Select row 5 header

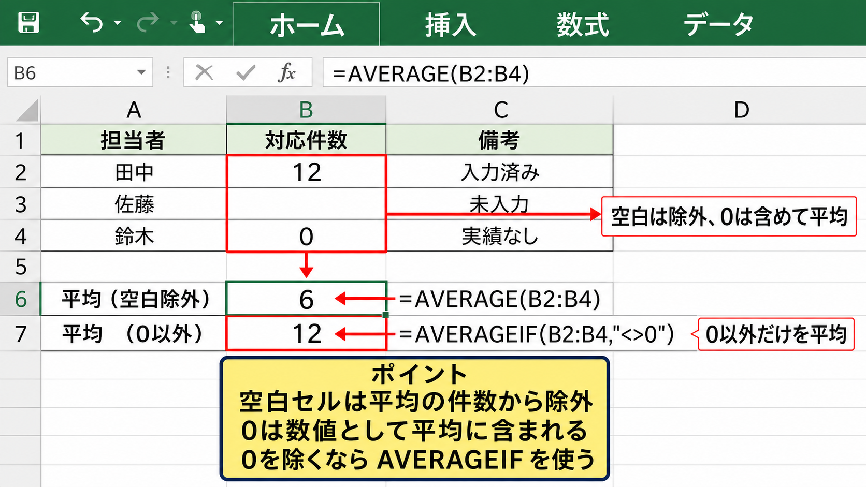(x=20, y=267)
